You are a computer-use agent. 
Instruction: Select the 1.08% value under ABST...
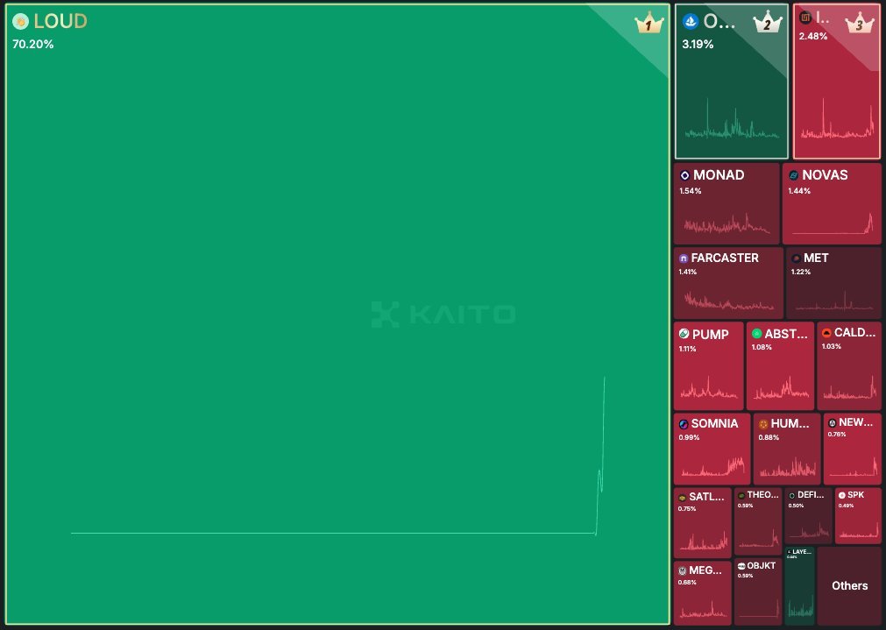coord(762,347)
